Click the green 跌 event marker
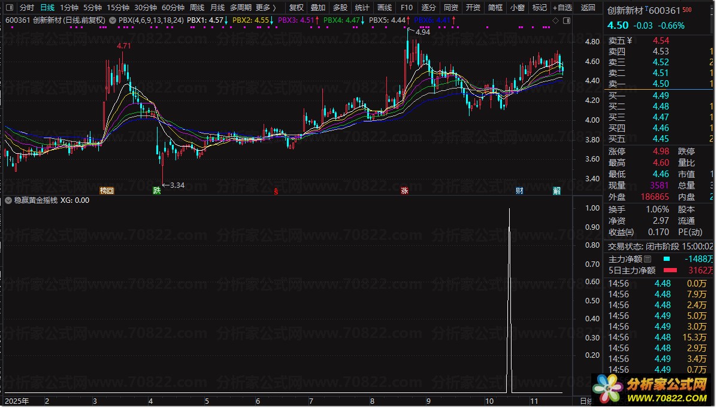 157,191
